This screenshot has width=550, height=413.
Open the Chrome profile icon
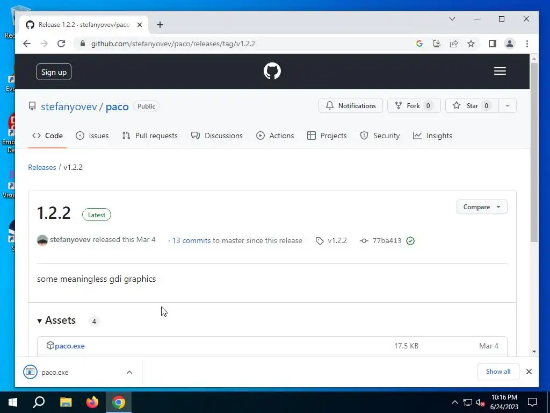510,44
